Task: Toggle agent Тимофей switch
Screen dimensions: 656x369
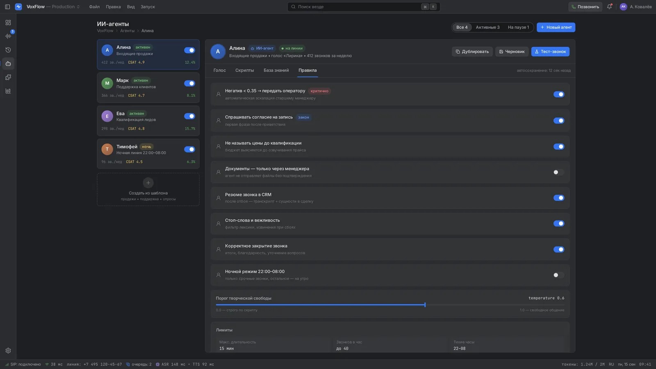Action: click(189, 149)
